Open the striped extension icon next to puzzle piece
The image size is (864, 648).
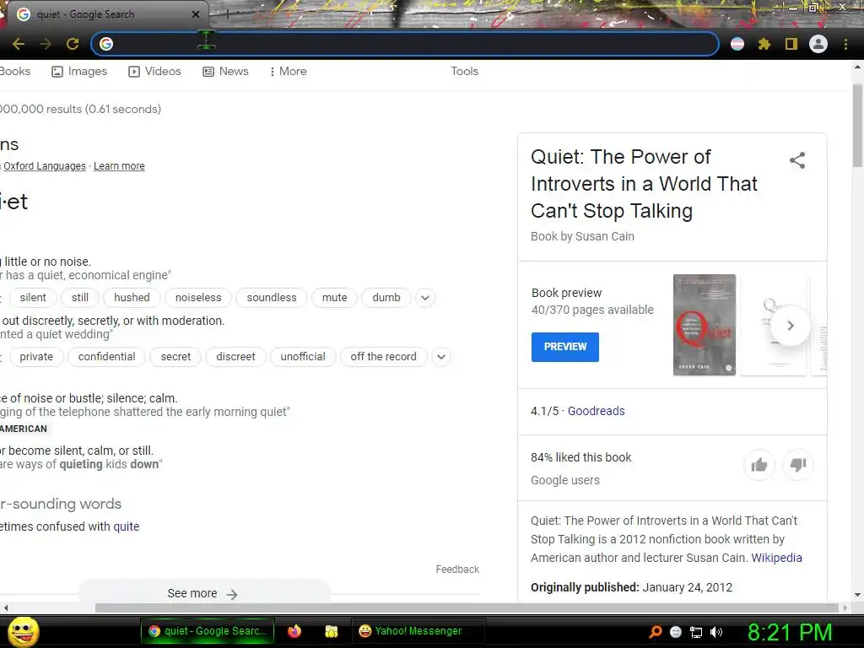737,44
